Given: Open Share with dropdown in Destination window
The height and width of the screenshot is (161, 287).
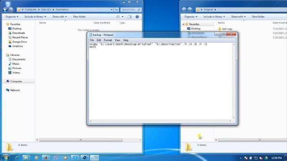Looking at the screenshot, I should (60, 17).
